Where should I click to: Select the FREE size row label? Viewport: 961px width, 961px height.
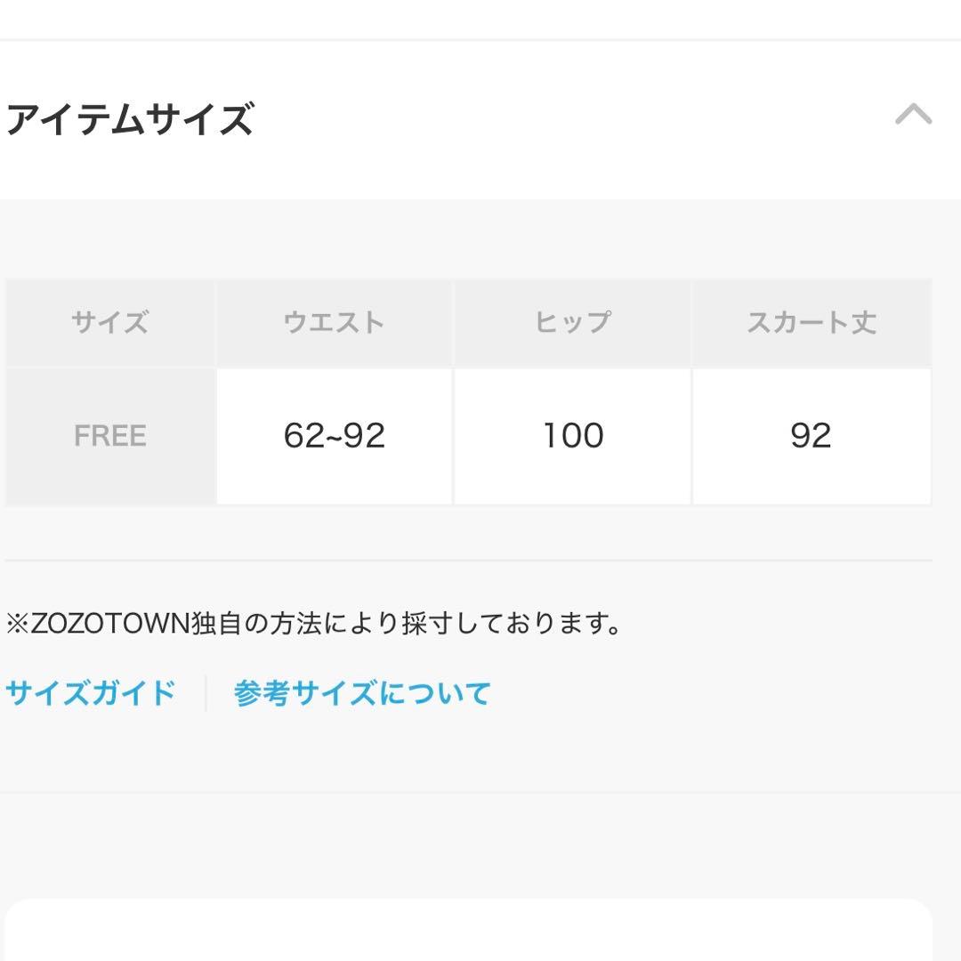click(x=110, y=436)
